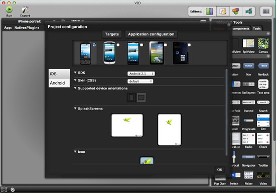
Task: Click the portrait splash screen thumbnail
Action: 169,129
